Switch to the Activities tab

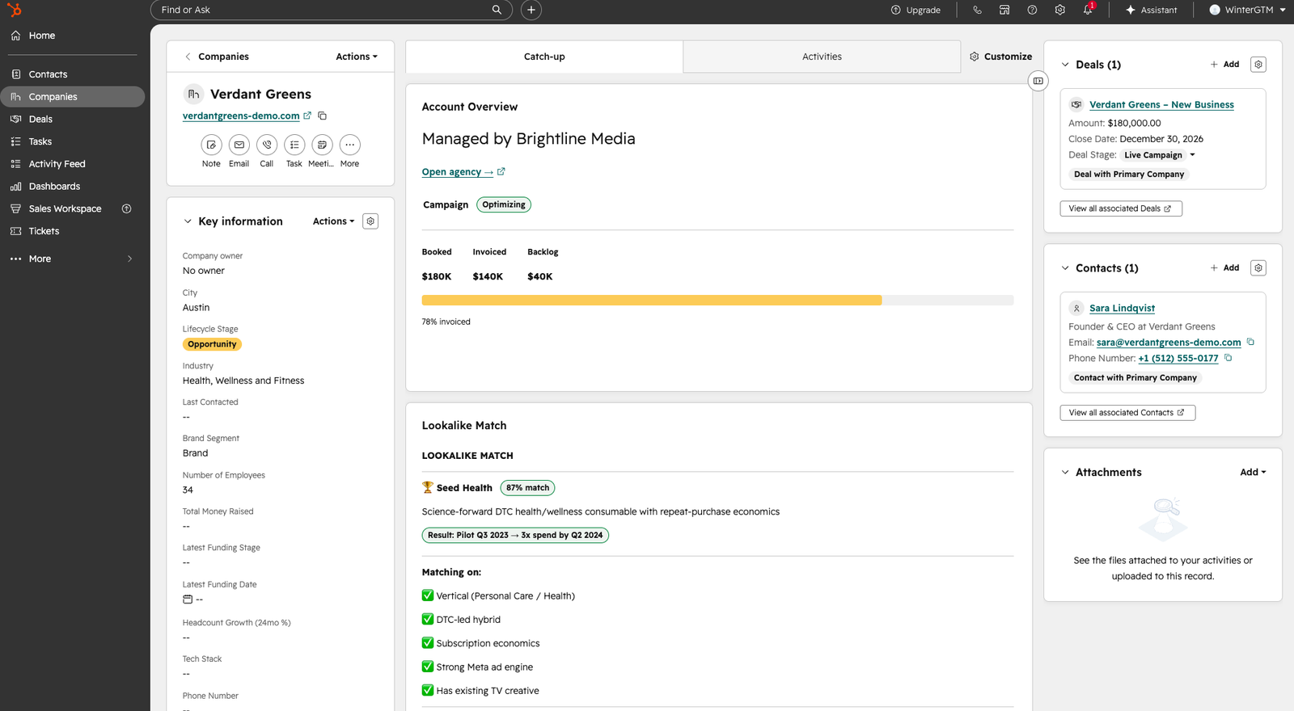pos(822,57)
